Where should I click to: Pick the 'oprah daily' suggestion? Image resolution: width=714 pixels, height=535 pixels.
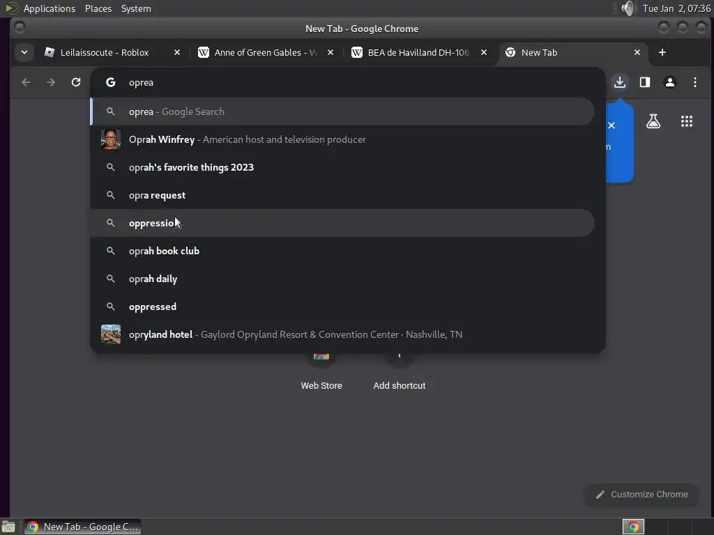[342, 279]
